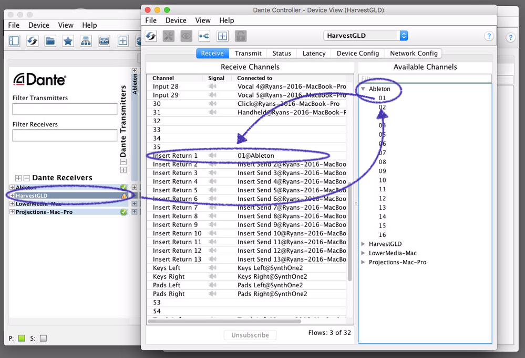Click the vertical scrollbar of Receive Channels list
Screen dimensions: 525x358
[x=349, y=232]
